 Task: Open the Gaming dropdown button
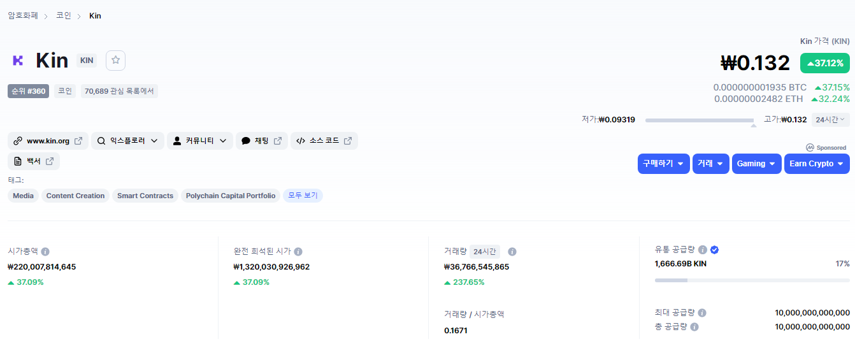(x=757, y=164)
